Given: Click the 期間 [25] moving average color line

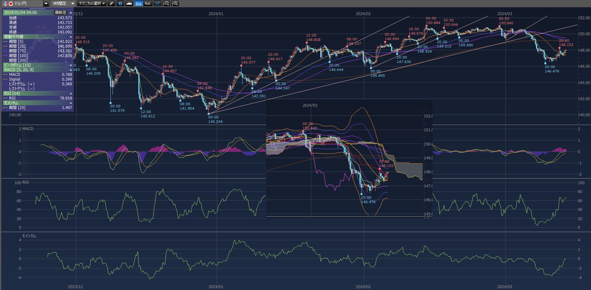Looking at the screenshot, I should point(5,46).
